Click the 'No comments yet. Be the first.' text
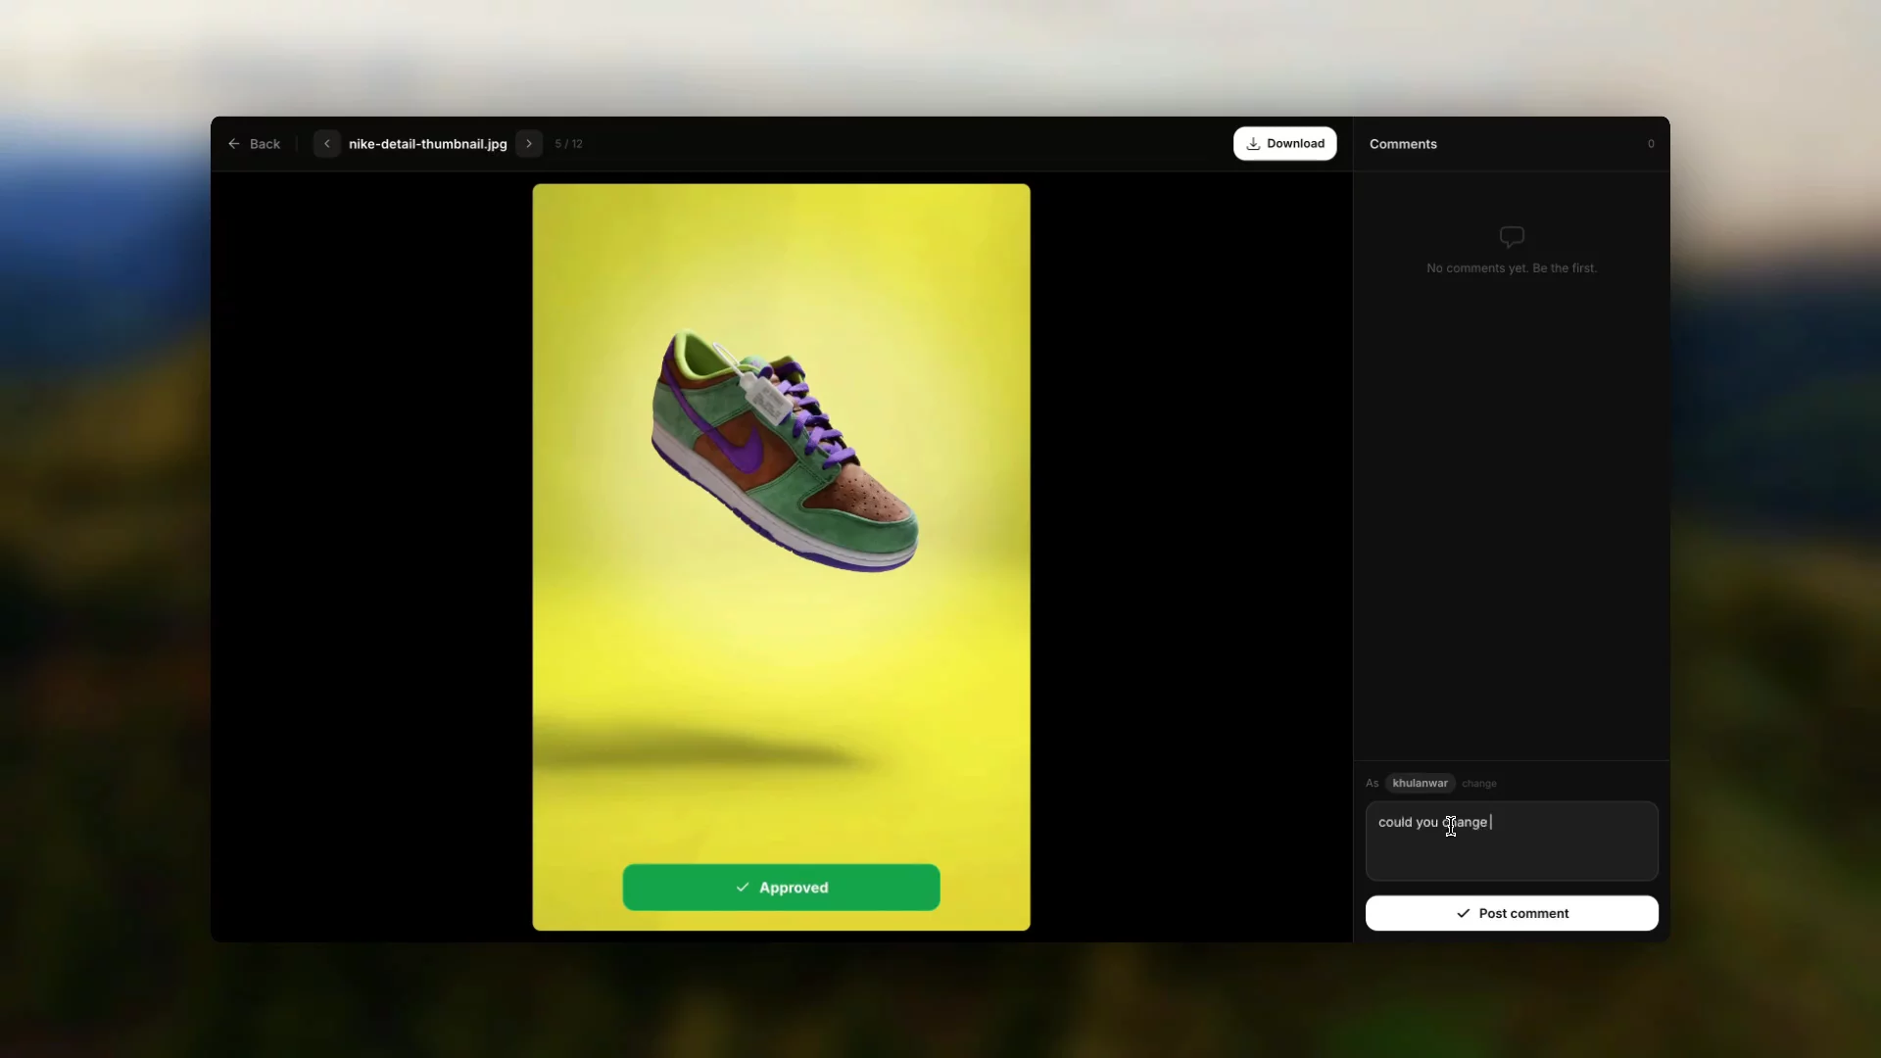The width and height of the screenshot is (1881, 1058). click(1512, 268)
